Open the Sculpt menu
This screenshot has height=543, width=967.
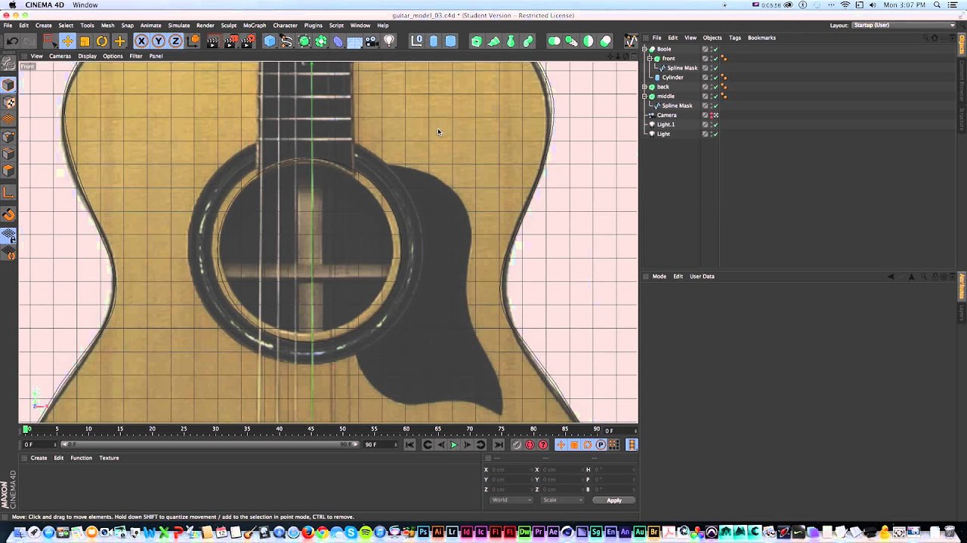click(x=229, y=26)
